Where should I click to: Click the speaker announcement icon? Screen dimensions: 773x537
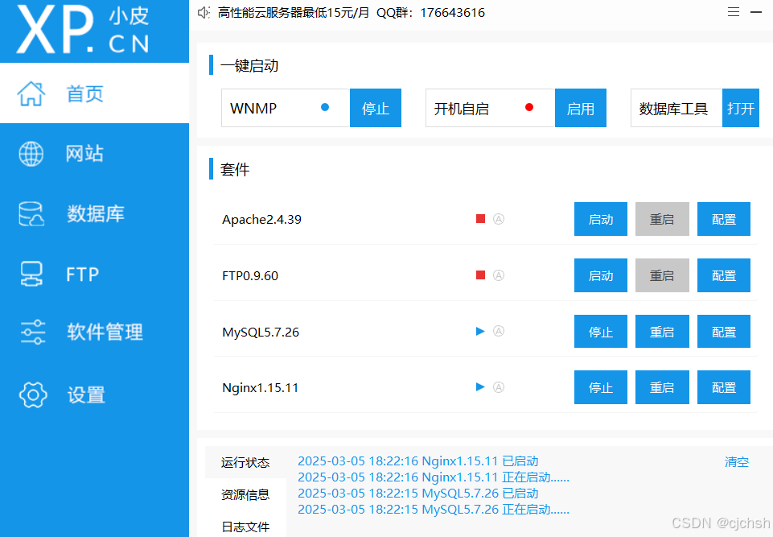click(204, 12)
